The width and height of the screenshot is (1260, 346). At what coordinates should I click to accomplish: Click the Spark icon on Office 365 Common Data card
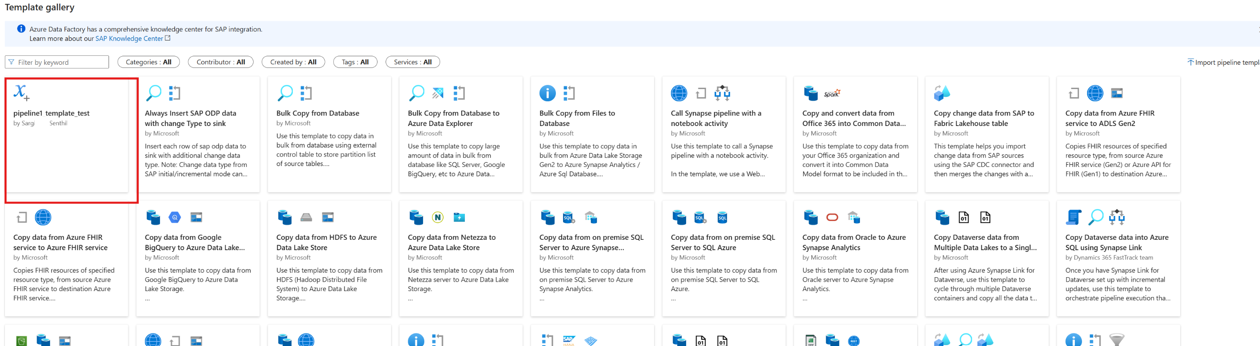pos(832,93)
